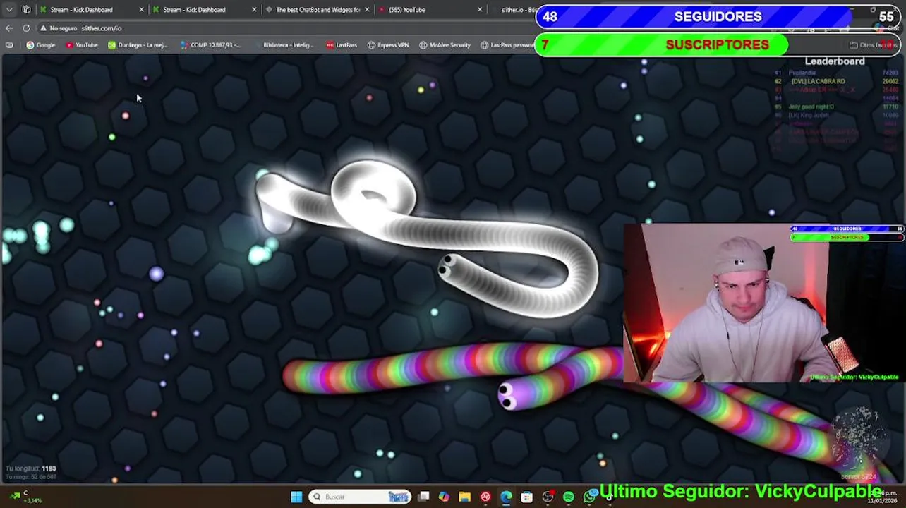Open OBS Studio from the taskbar

tap(548, 497)
